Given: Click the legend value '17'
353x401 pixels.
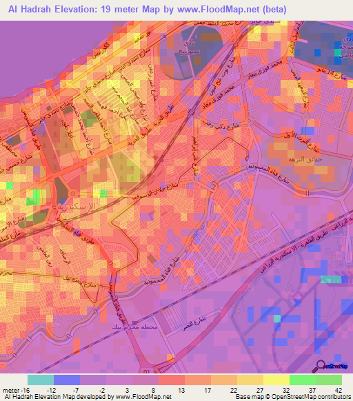Looking at the screenshot, I should pyautogui.click(x=208, y=391).
